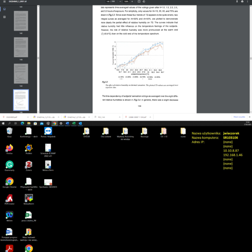Click the PDF page number field
The image size is (252, 252).
(x=109, y=3)
